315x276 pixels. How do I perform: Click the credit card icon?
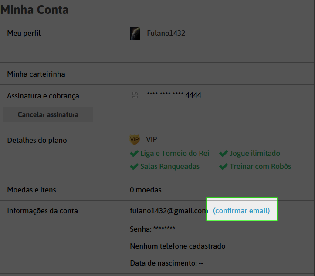pos(135,95)
